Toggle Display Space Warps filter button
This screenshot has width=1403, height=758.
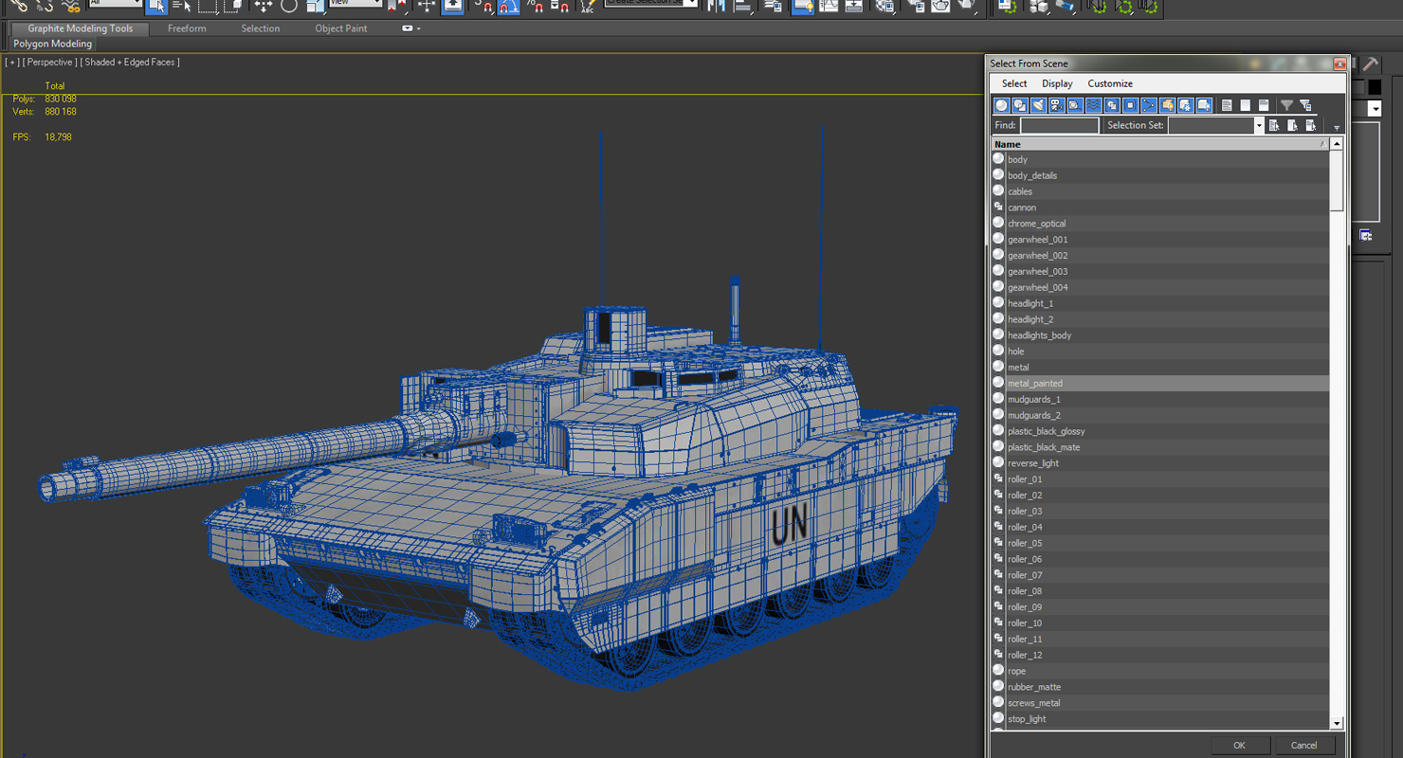pos(1093,105)
